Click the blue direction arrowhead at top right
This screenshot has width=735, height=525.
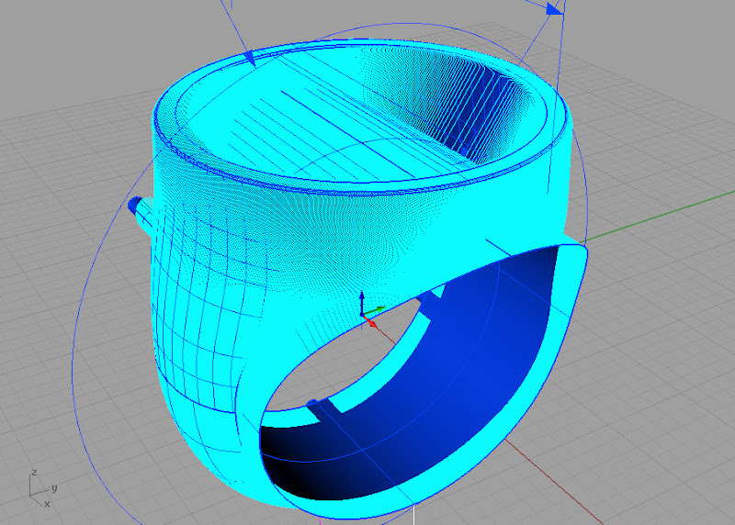coord(555,8)
